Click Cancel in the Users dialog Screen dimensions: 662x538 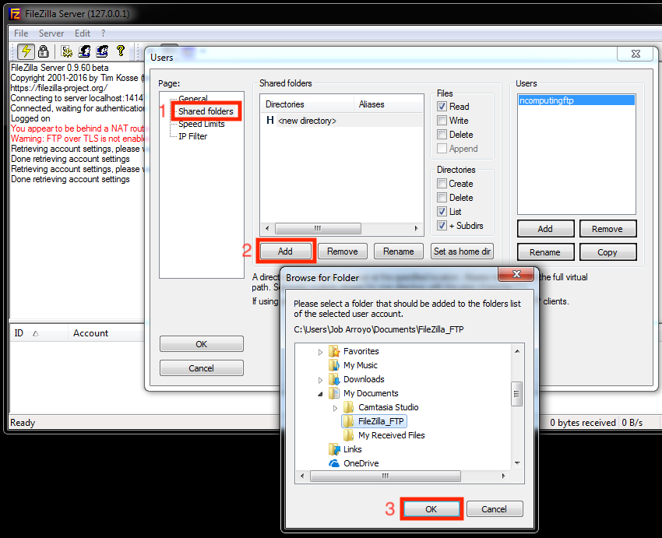pos(202,368)
